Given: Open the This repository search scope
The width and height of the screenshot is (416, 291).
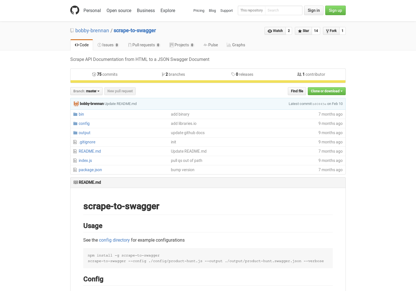Looking at the screenshot, I should pos(252,10).
